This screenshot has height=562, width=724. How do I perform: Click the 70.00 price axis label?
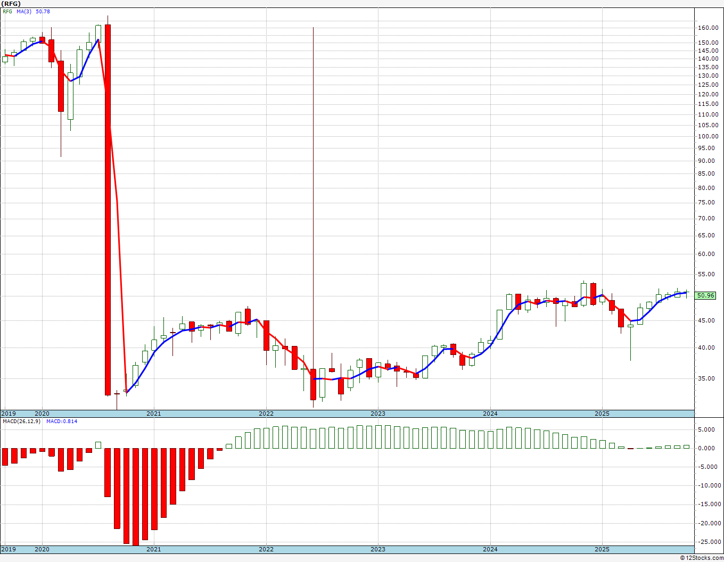pos(707,218)
